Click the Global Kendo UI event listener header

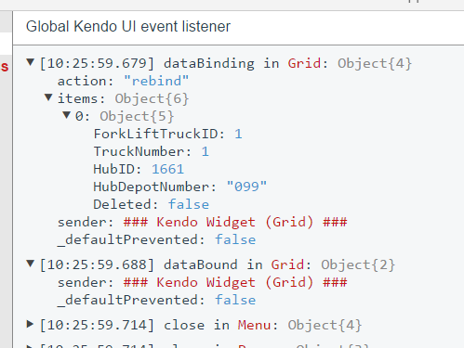[128, 27]
